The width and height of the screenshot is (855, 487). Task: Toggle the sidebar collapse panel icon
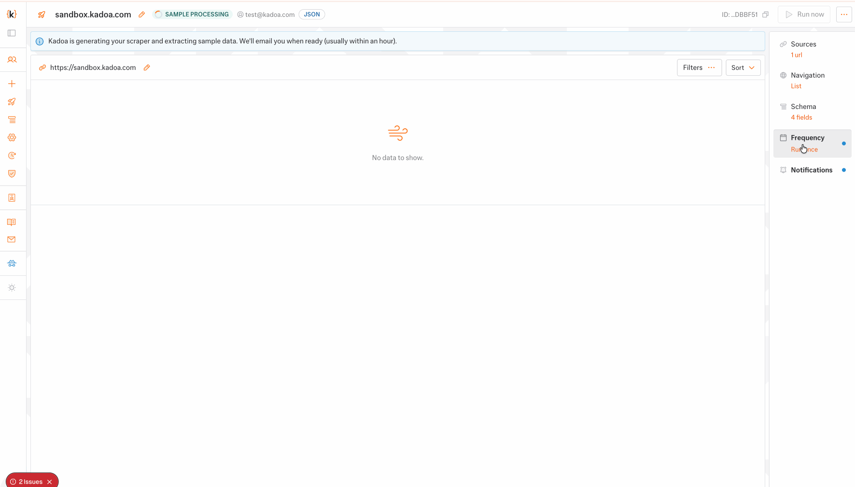tap(12, 33)
